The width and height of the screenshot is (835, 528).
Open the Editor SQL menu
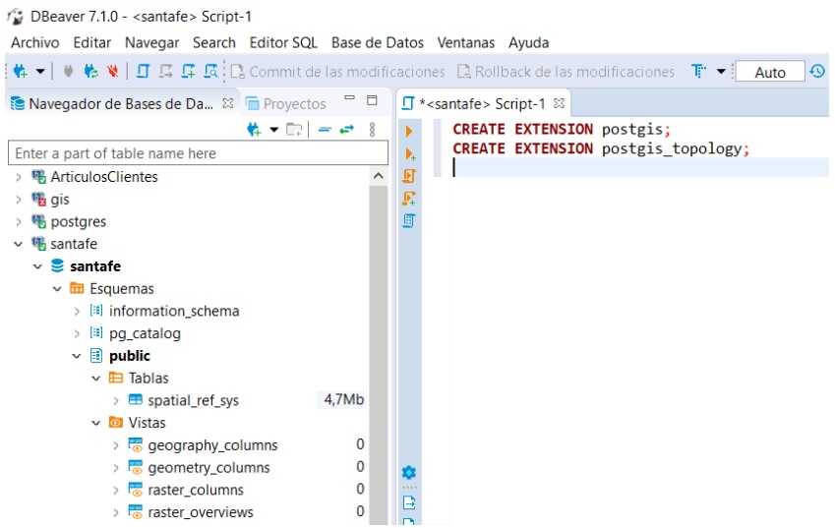tap(283, 42)
